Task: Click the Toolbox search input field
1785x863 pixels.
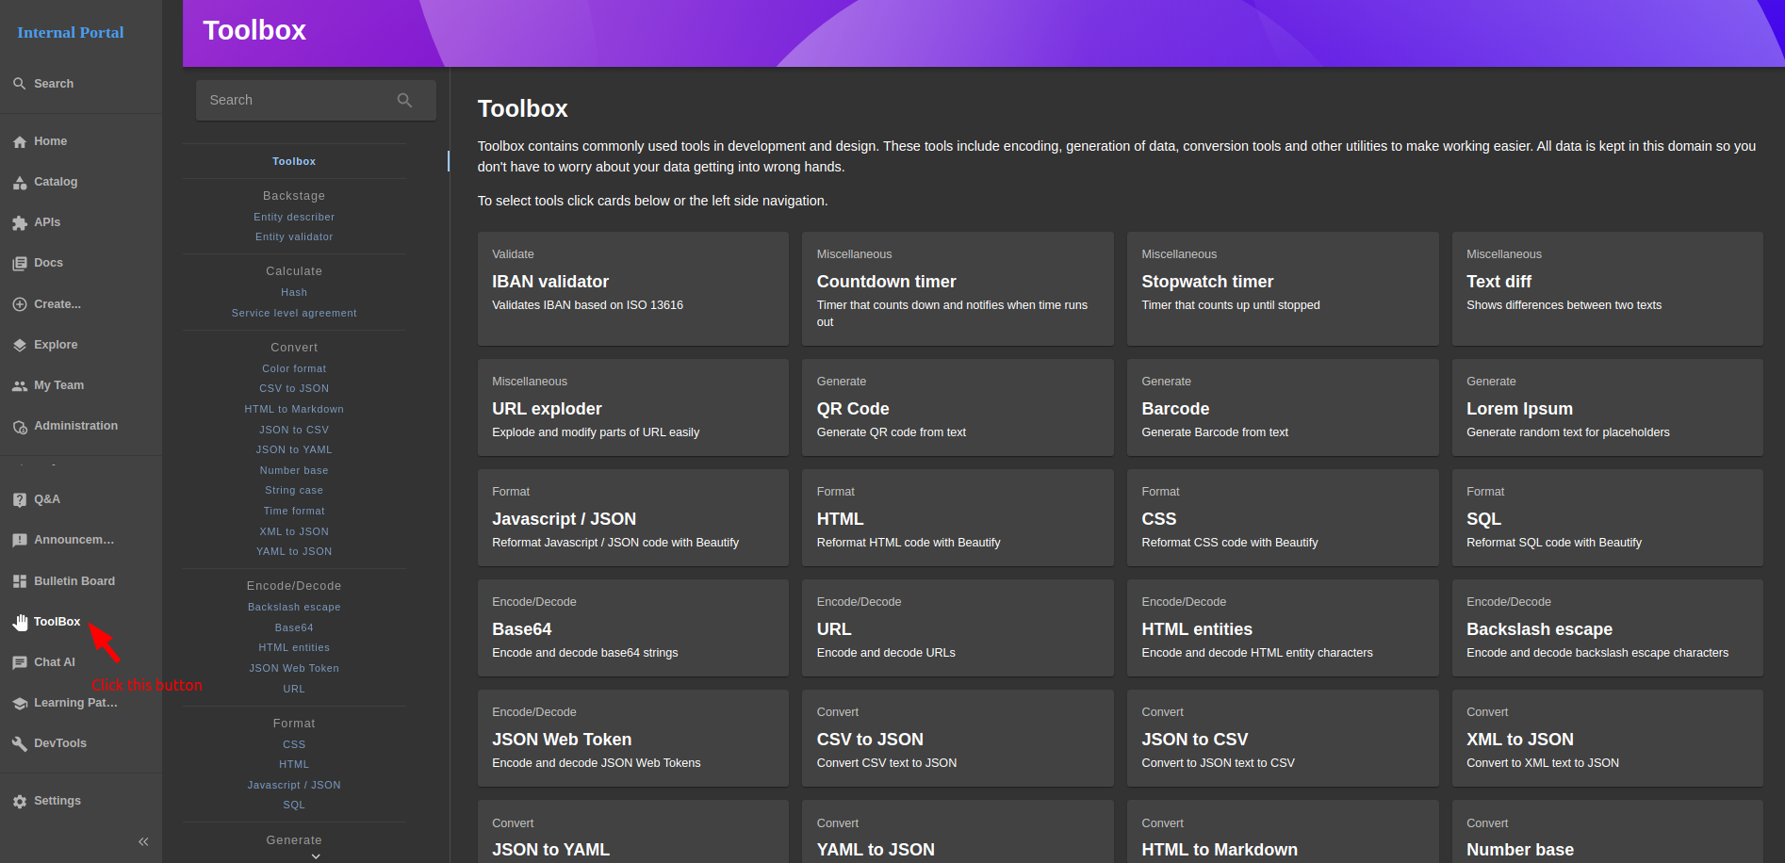Action: [x=297, y=100]
